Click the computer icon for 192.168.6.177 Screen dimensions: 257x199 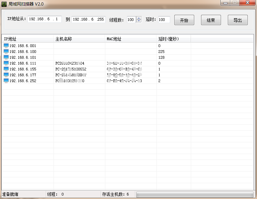(6, 75)
